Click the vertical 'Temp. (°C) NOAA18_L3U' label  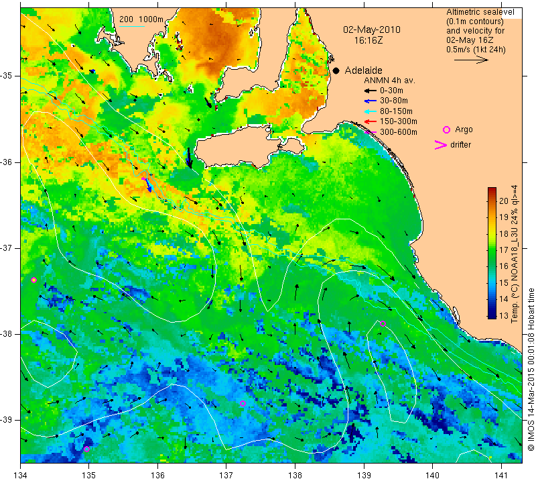click(515, 254)
